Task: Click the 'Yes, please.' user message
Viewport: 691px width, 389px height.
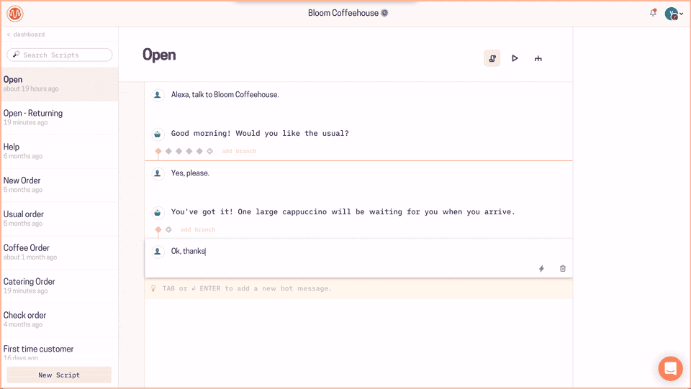Action: coord(190,173)
